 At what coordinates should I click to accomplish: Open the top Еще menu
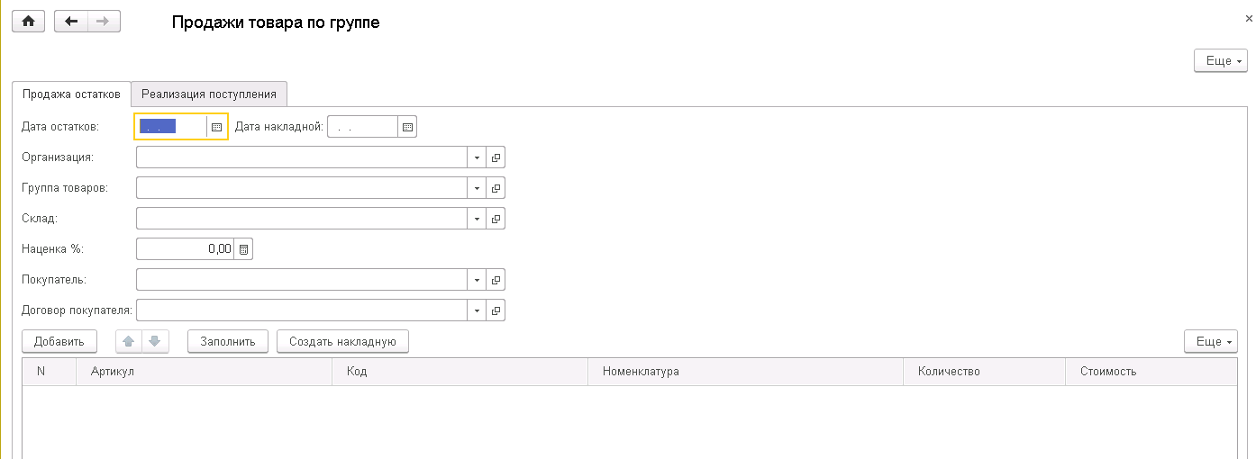[1220, 60]
